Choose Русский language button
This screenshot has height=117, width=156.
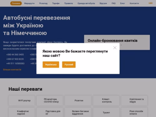69,65
